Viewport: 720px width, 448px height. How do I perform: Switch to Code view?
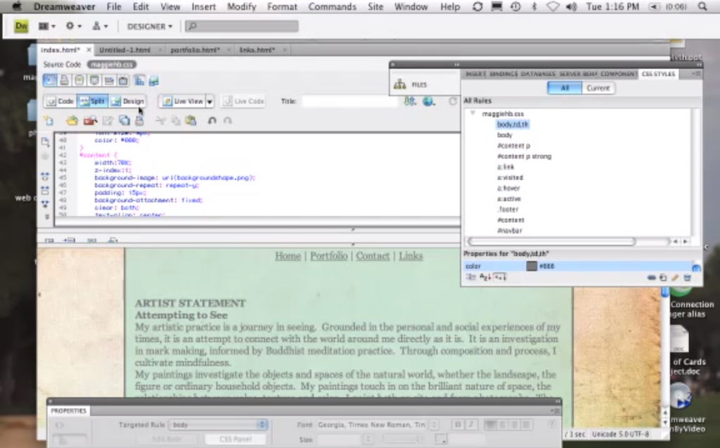(x=60, y=101)
